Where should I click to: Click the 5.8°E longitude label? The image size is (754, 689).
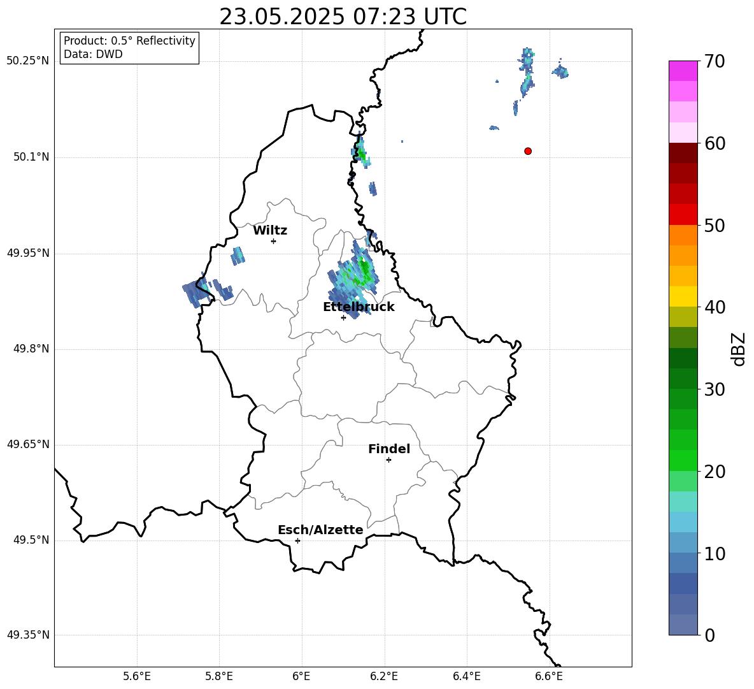coord(219,676)
